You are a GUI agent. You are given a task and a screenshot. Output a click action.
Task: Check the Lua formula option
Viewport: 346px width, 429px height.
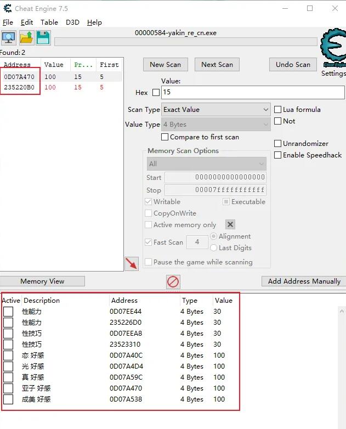(x=278, y=110)
